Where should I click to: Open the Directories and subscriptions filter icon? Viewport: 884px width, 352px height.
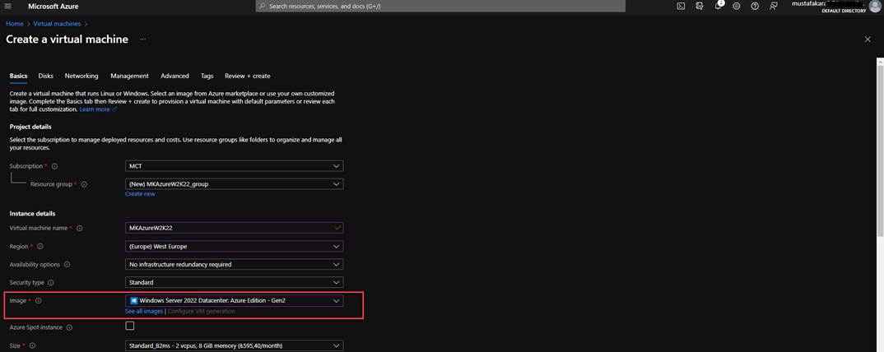pos(699,6)
